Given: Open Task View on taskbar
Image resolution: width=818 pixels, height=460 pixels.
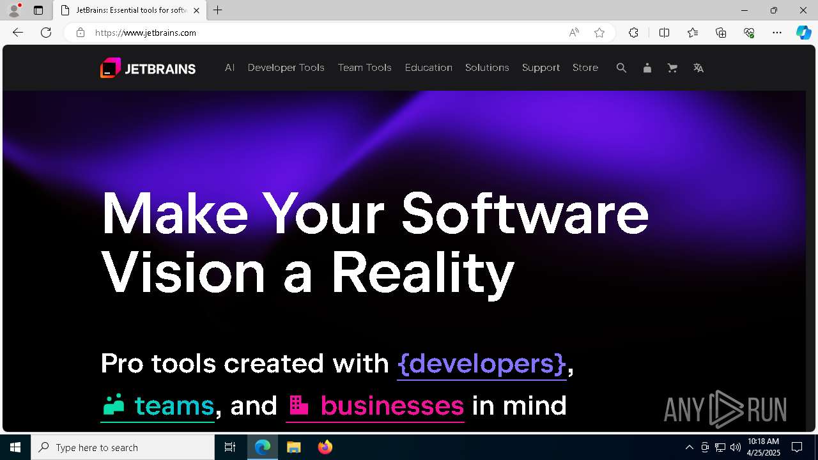Looking at the screenshot, I should click(x=230, y=447).
